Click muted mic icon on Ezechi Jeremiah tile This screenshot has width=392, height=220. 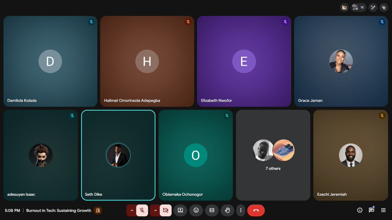coord(382,116)
